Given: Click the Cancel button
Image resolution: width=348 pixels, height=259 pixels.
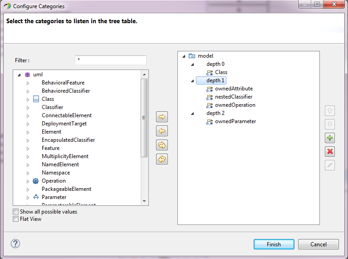Looking at the screenshot, I should pyautogui.click(x=318, y=244).
